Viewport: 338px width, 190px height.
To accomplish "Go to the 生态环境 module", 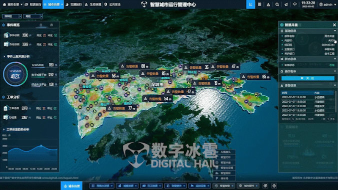I will [x=93, y=4].
